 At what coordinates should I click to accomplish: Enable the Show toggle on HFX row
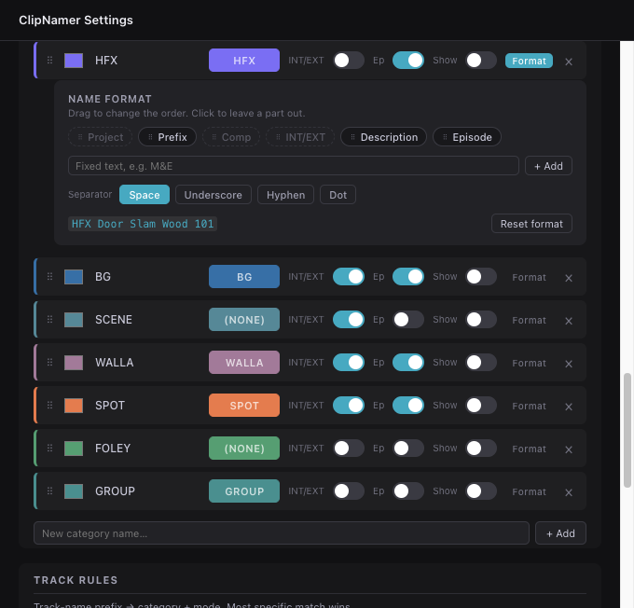pos(481,61)
